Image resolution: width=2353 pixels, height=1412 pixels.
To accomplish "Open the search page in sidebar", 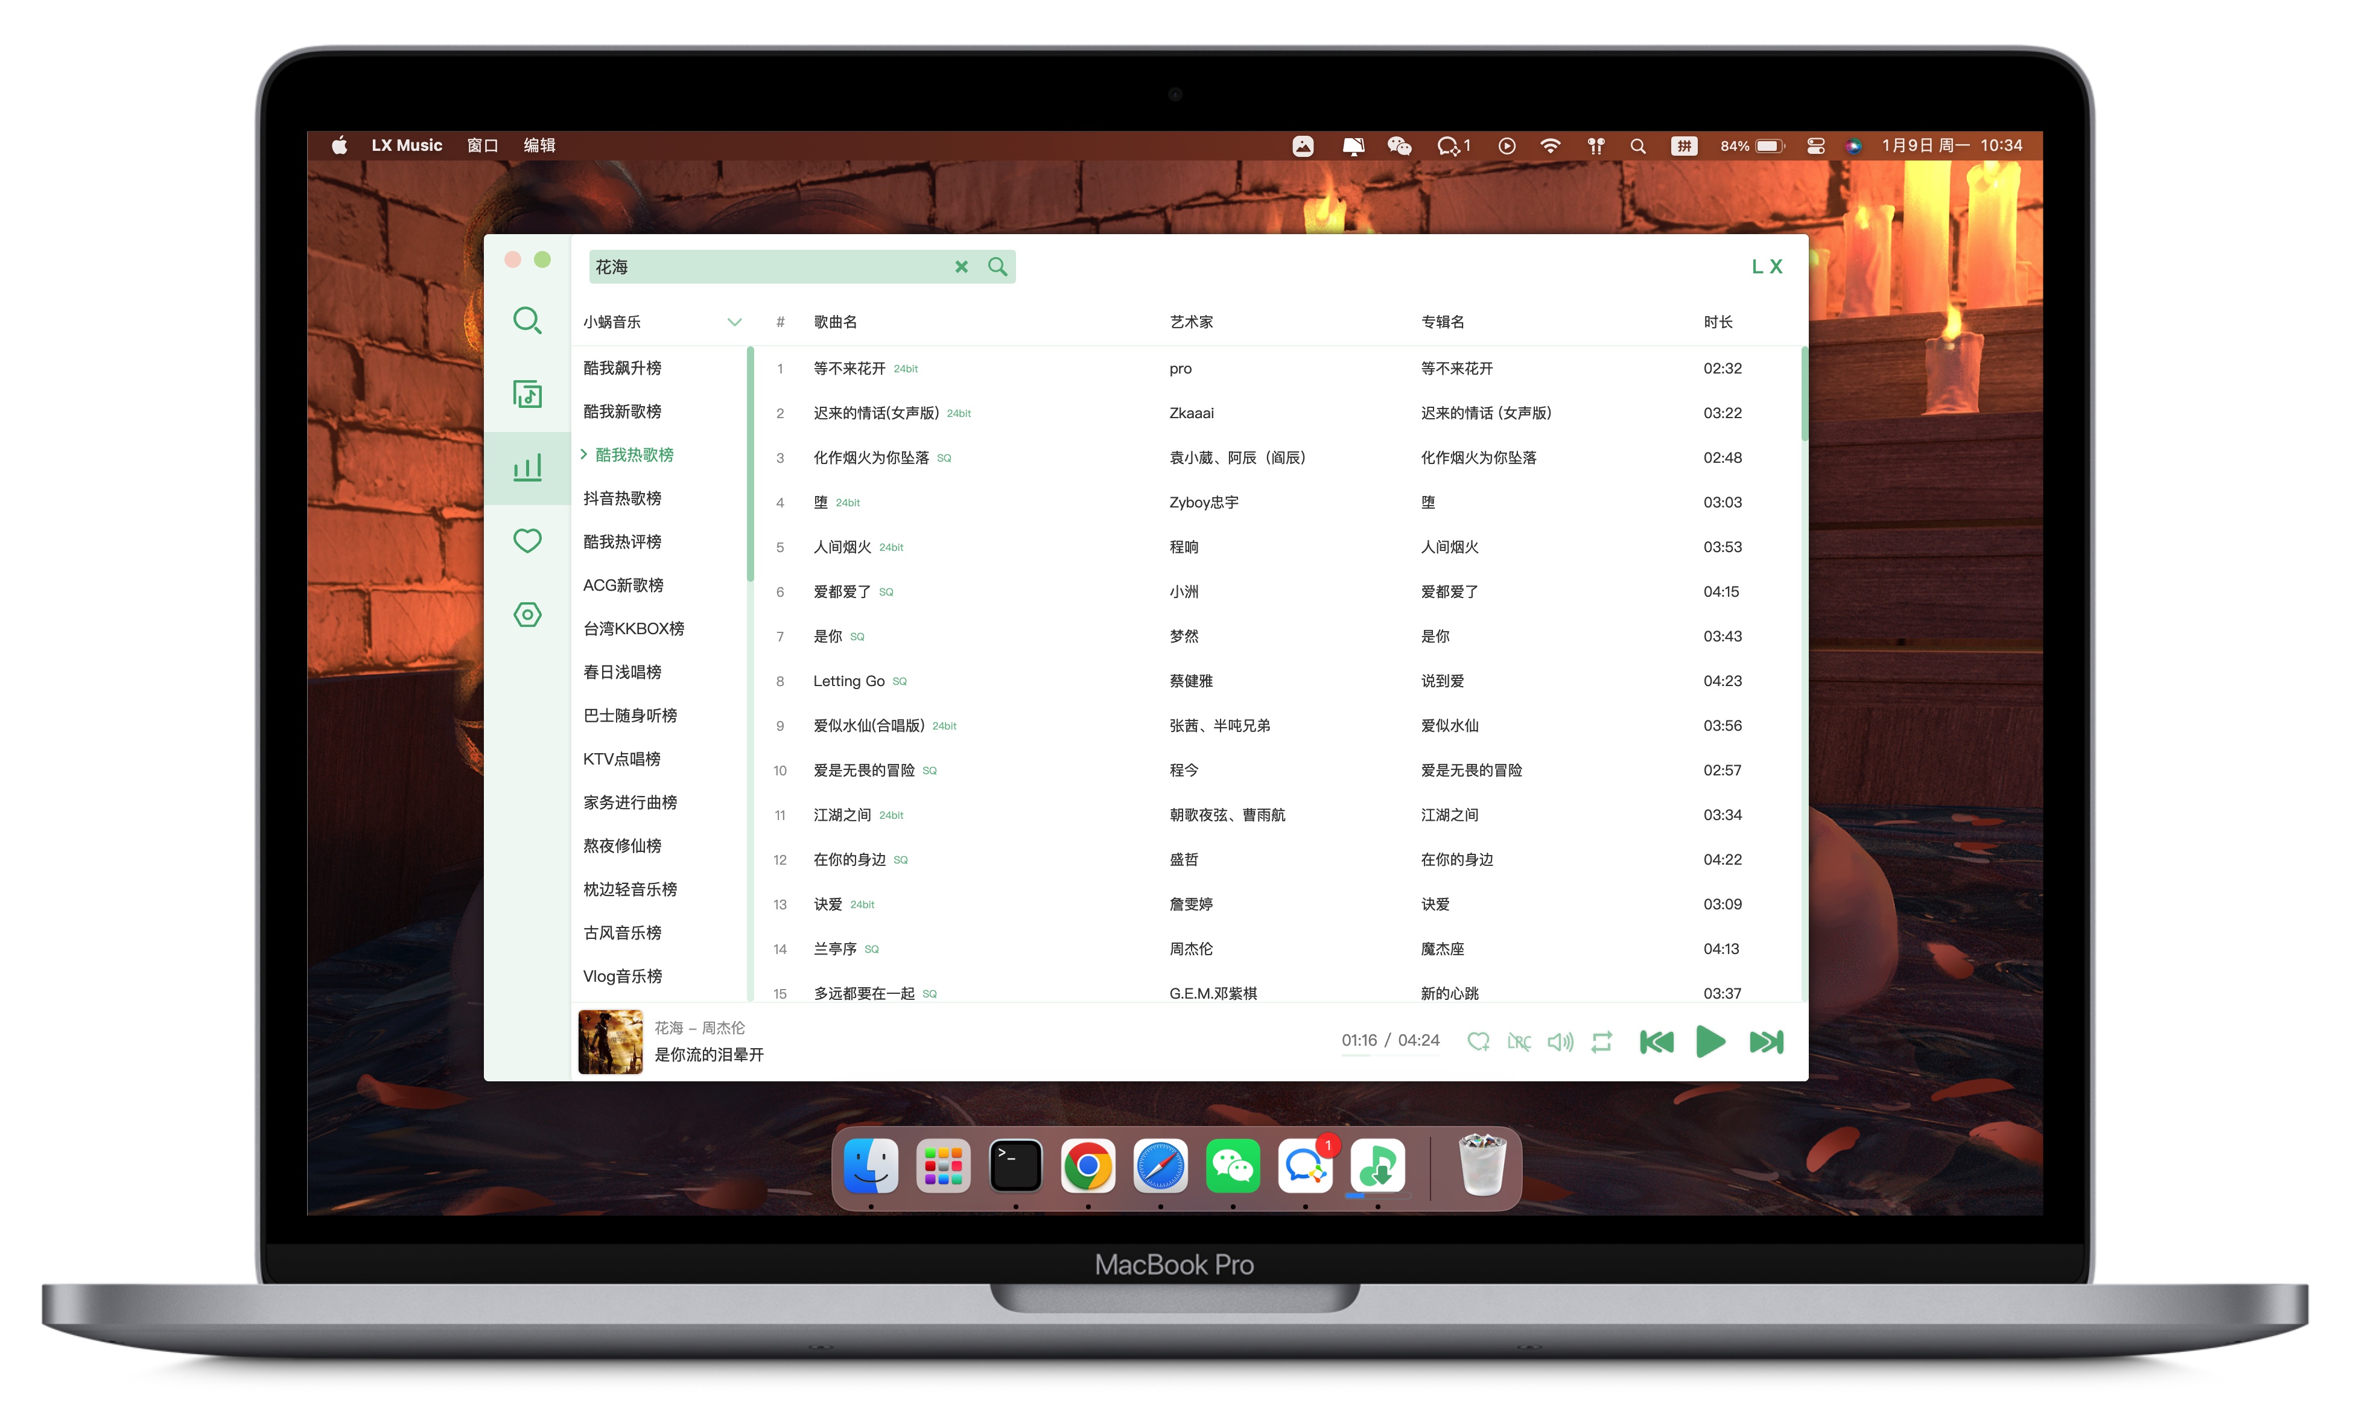I will point(527,320).
